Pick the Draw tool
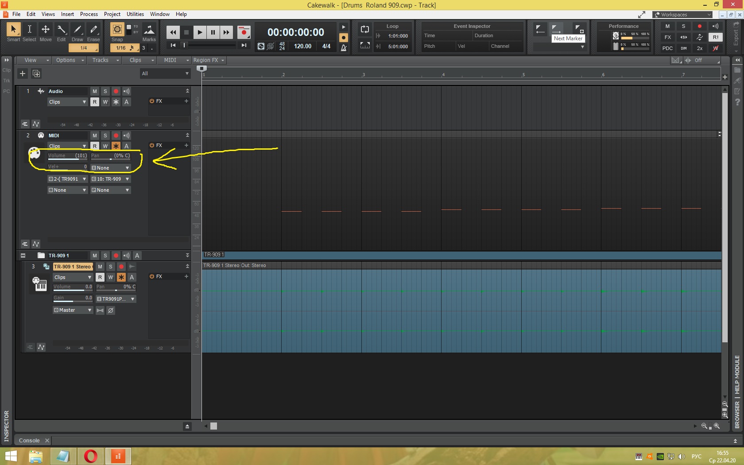Viewport: 744px width, 465px height. [77, 32]
